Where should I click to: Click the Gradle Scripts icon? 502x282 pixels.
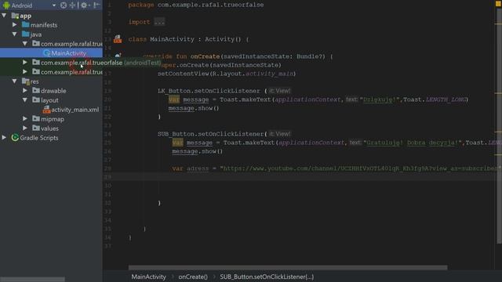point(15,138)
